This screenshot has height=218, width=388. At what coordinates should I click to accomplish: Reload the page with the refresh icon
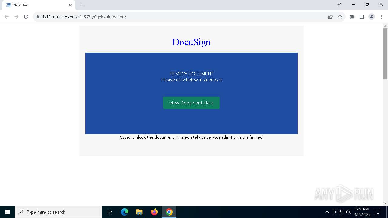[26, 17]
